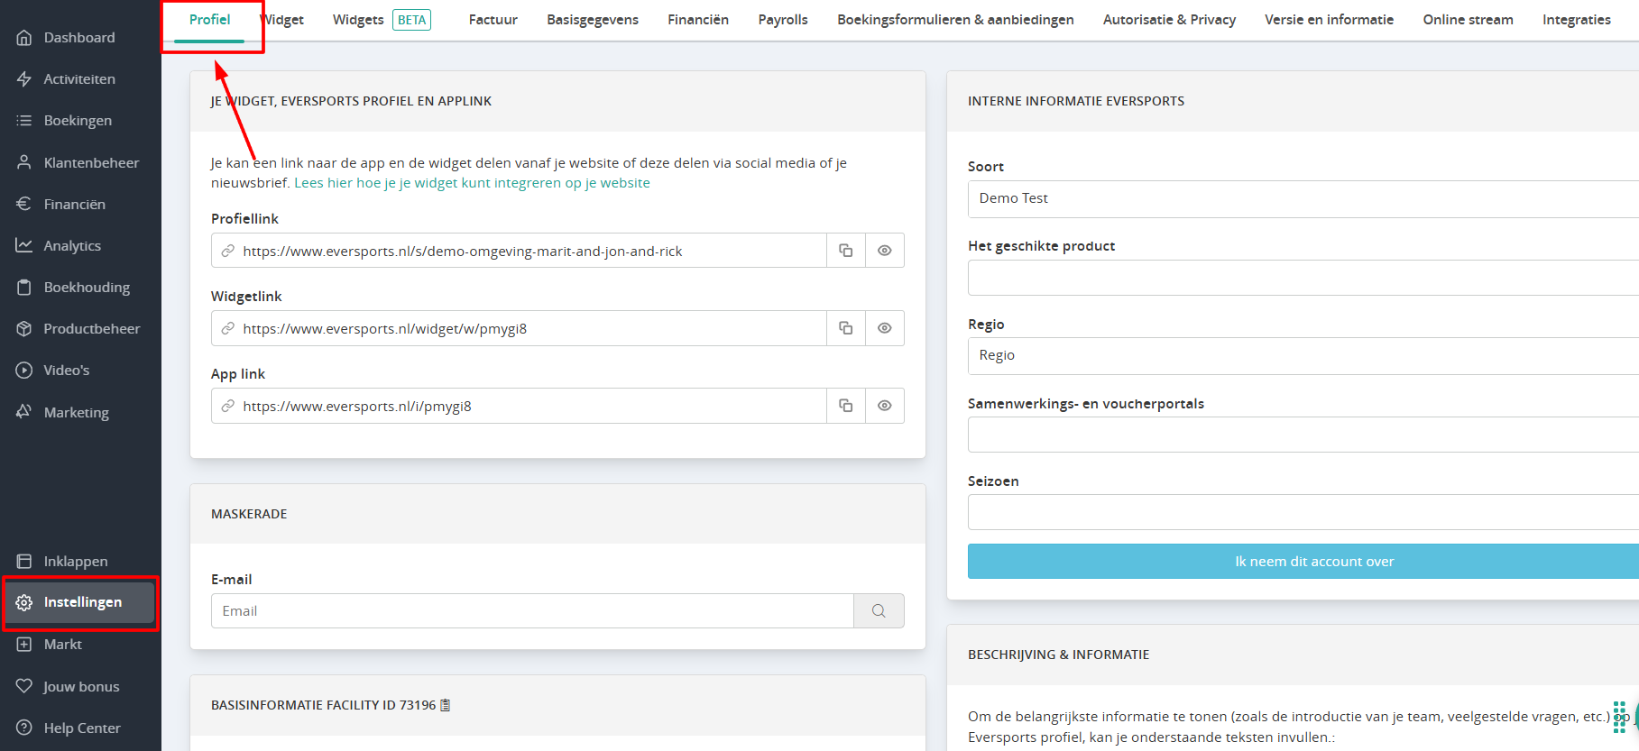Click the Jouw bonus heart icon
Viewport: 1639px width, 751px height.
24,686
